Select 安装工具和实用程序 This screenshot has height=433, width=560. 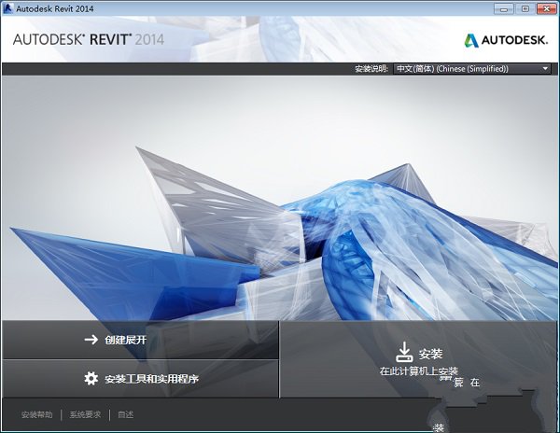pyautogui.click(x=140, y=378)
